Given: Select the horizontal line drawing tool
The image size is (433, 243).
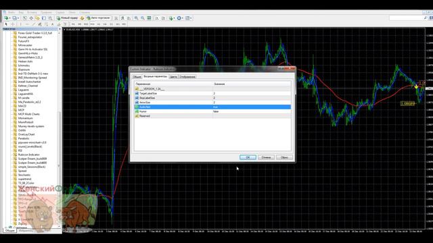Looking at the screenshot, I should tap(27, 24).
